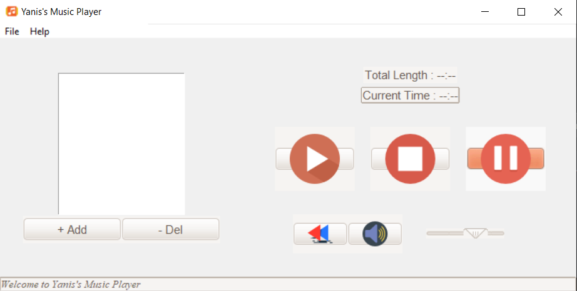The width and height of the screenshot is (577, 291).
Task: Click the Current Time label
Action: pos(410,96)
